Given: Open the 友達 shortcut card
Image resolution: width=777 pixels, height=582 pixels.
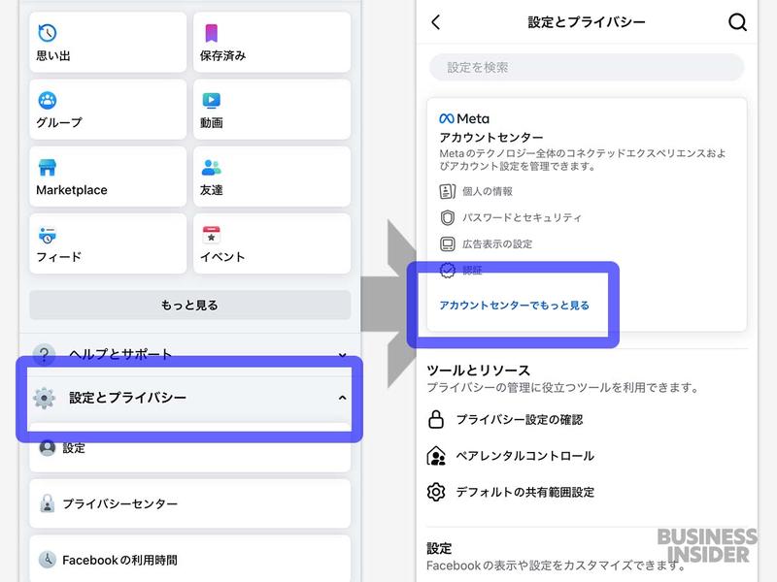Looking at the screenshot, I should (272, 177).
